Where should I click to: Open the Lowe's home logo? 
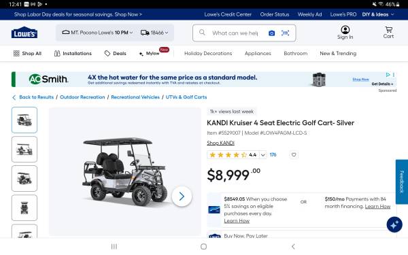24,33
